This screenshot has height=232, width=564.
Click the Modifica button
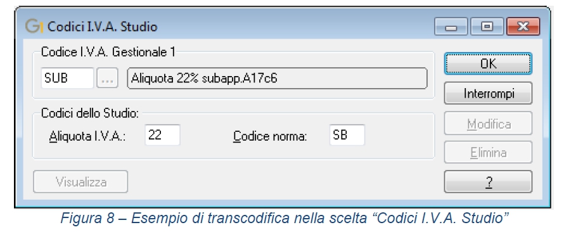(x=488, y=123)
